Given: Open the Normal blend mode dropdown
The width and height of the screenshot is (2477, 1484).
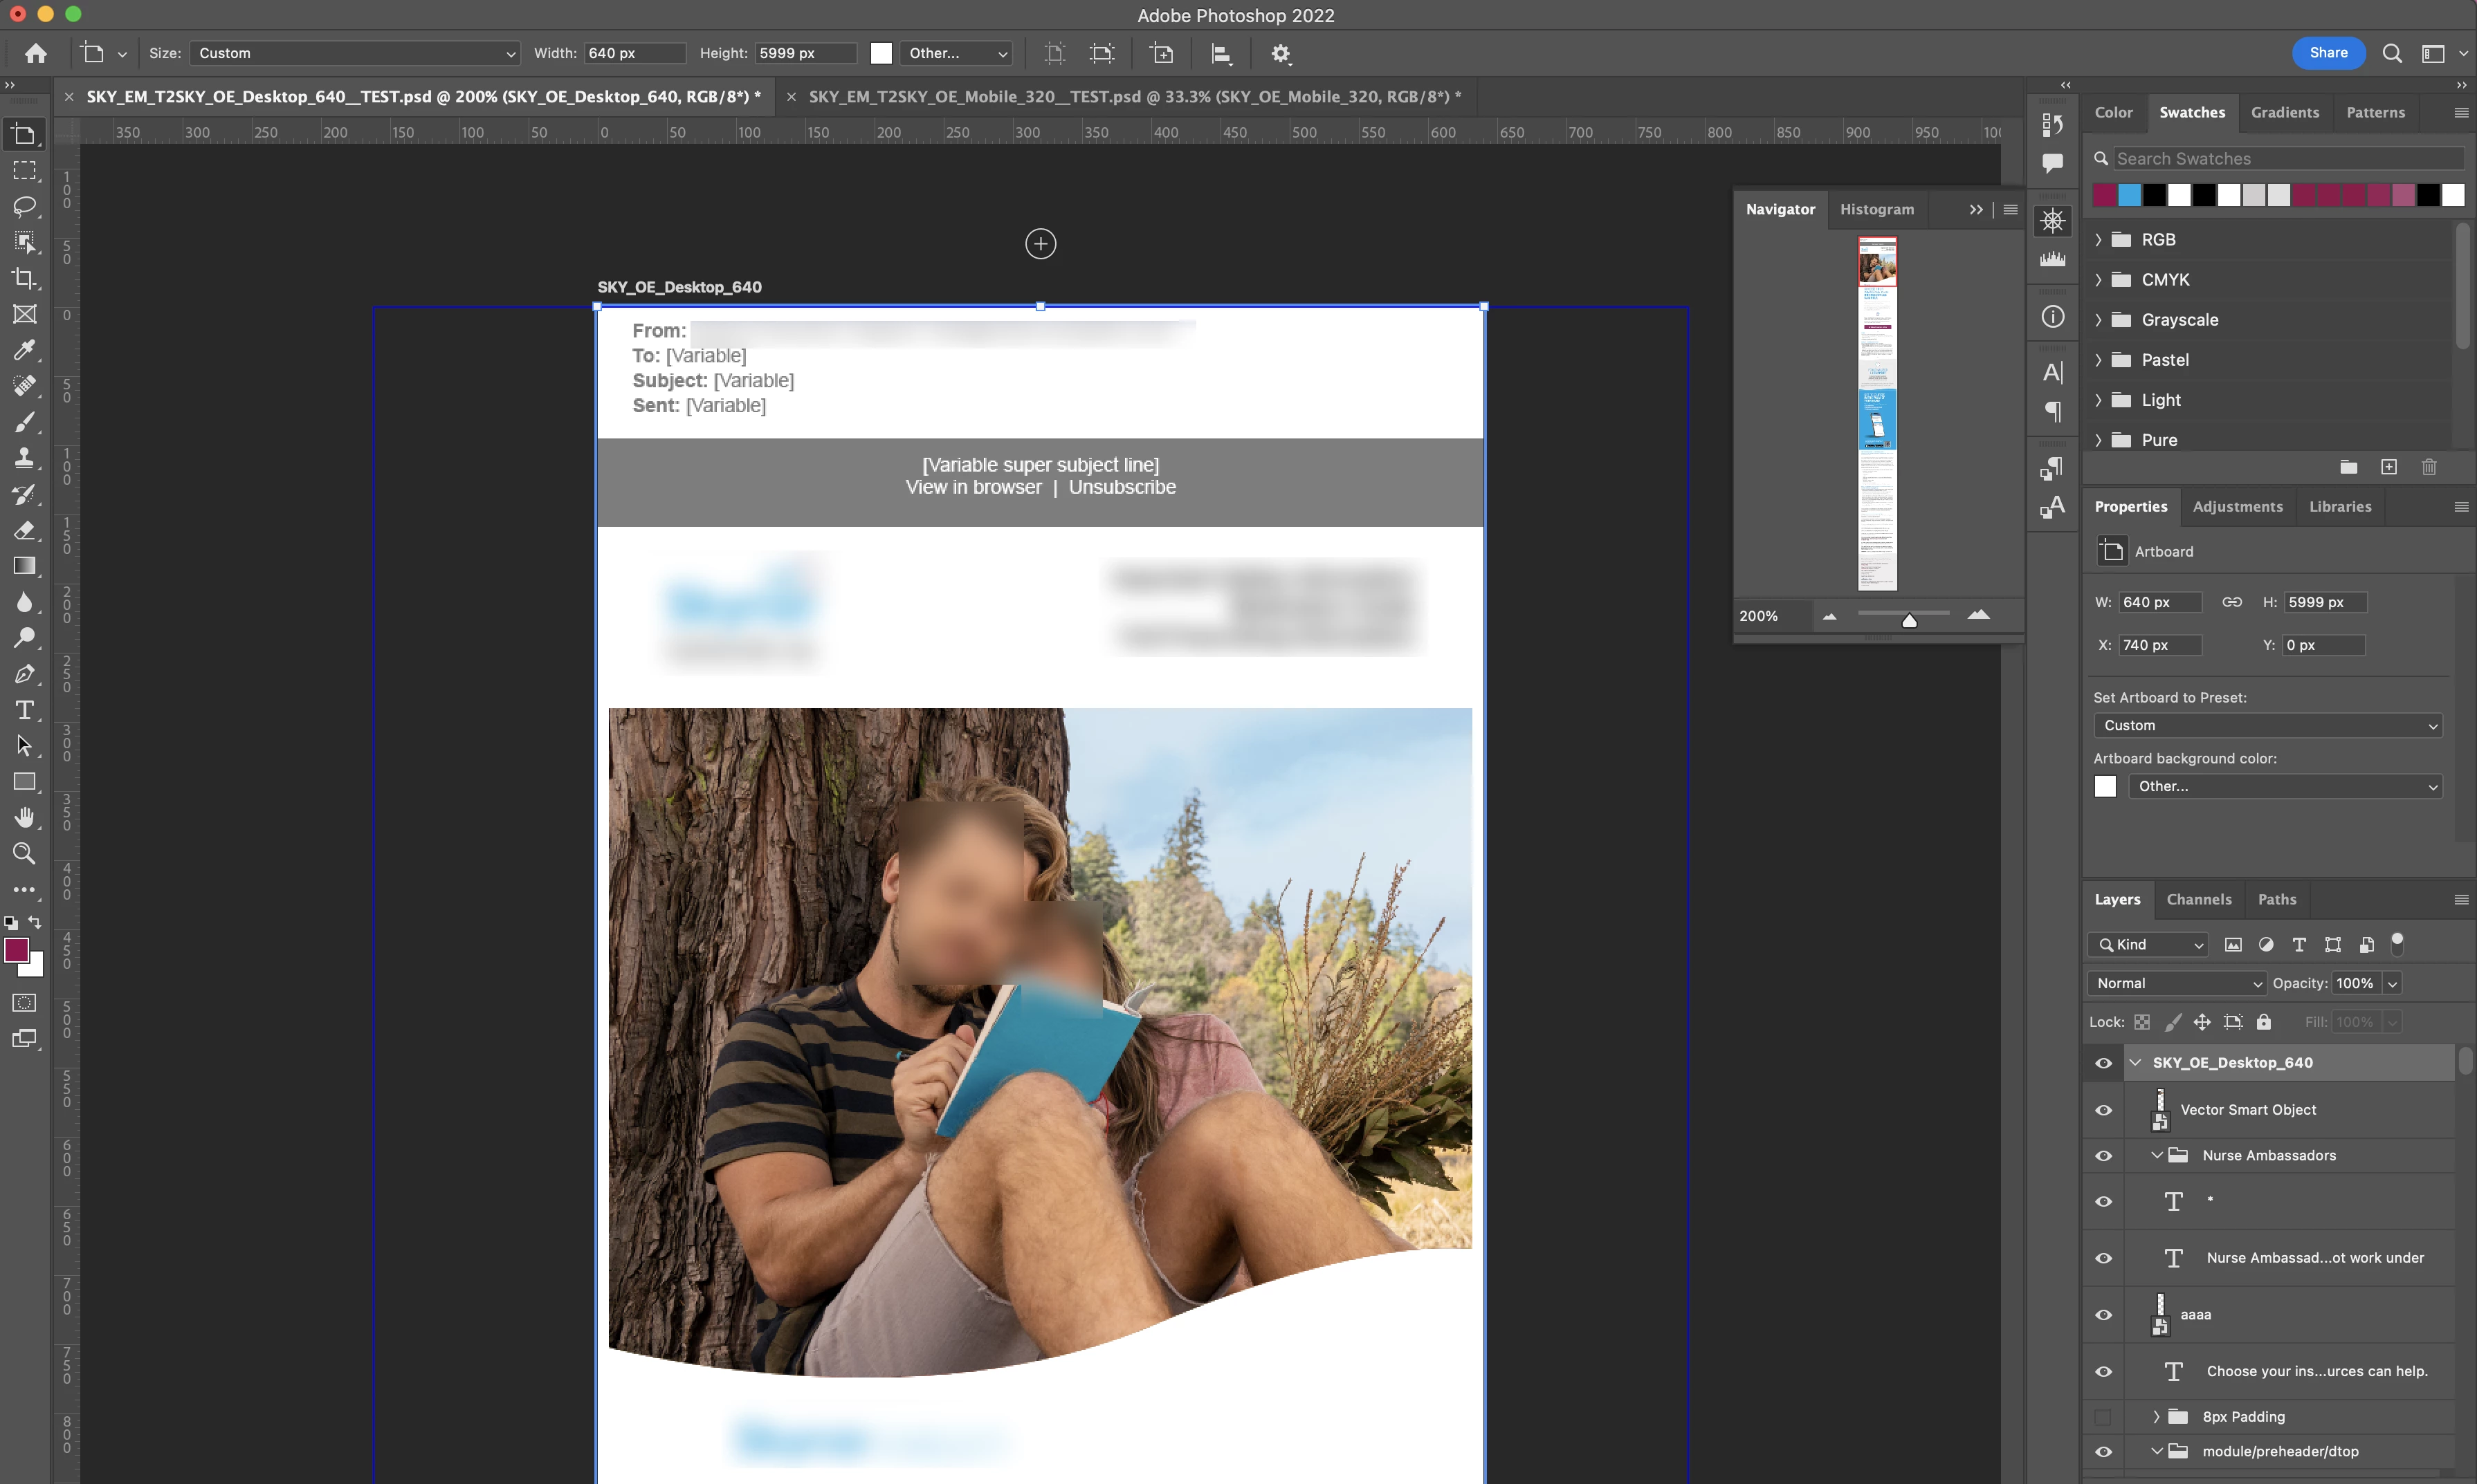Looking at the screenshot, I should tap(2175, 983).
